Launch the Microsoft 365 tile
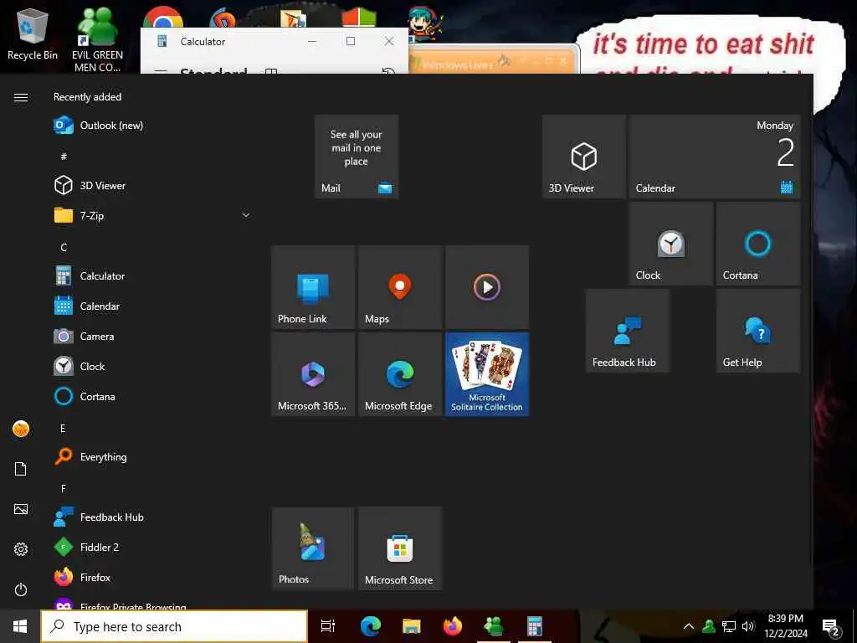The height and width of the screenshot is (643, 857). 313,374
